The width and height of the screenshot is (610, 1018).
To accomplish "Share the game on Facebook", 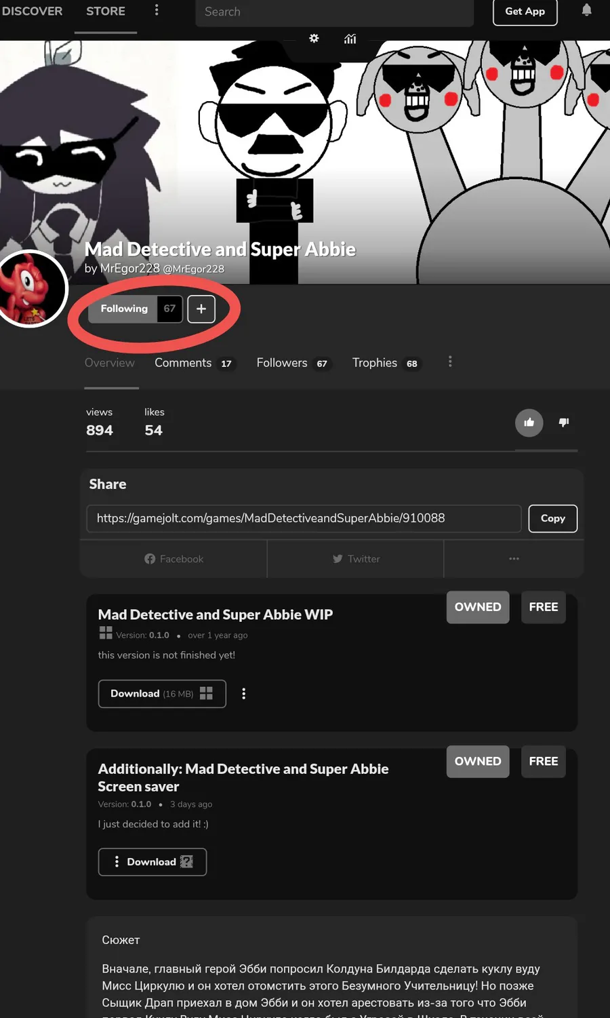I will point(174,559).
